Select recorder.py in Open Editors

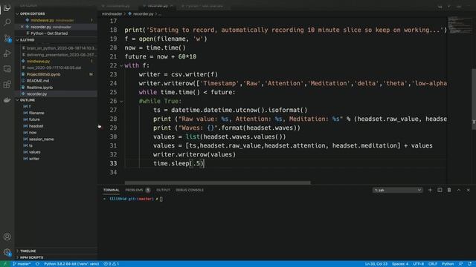click(x=57, y=27)
